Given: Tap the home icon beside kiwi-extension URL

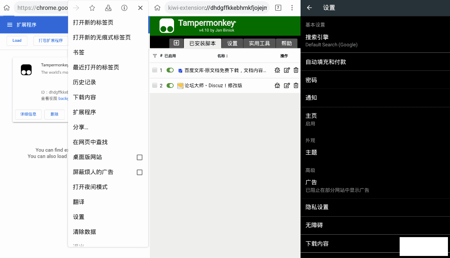Looking at the screenshot, I should click(157, 8).
